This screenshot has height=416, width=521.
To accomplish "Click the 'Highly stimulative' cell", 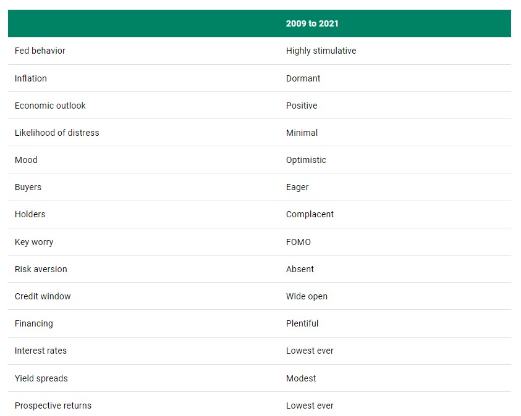I will coord(321,51).
